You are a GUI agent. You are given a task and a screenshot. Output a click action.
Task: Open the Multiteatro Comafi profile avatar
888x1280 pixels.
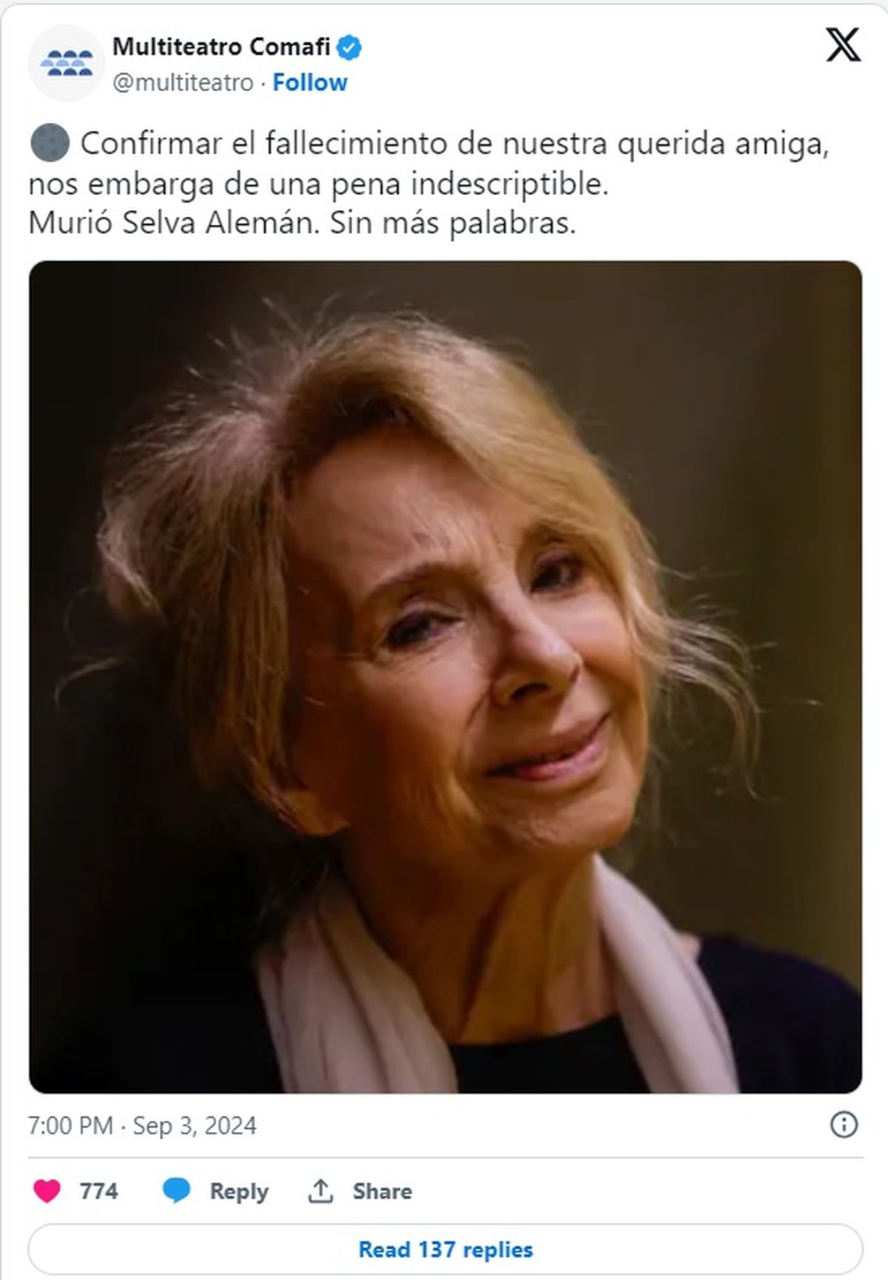pos(66,63)
